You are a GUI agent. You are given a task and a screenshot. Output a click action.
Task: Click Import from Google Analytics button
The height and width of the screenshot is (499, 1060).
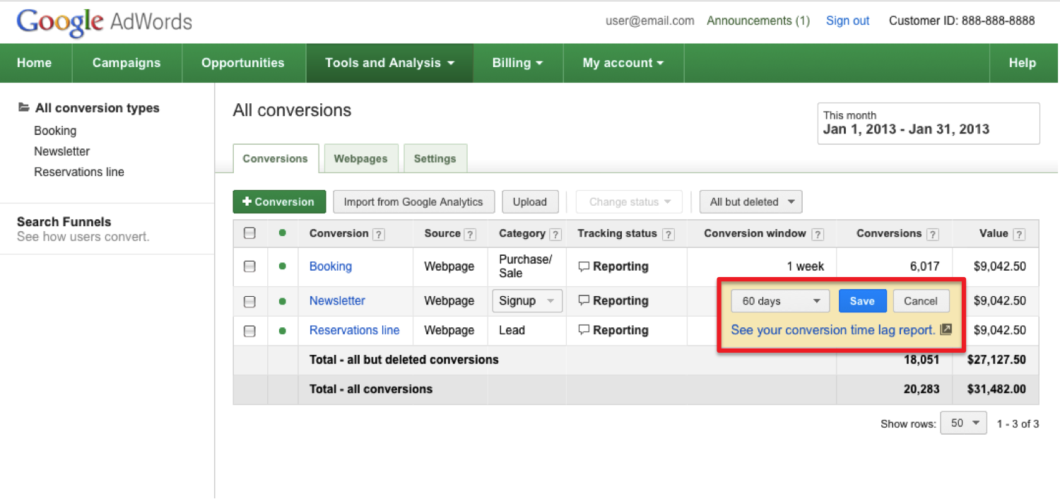tap(413, 202)
